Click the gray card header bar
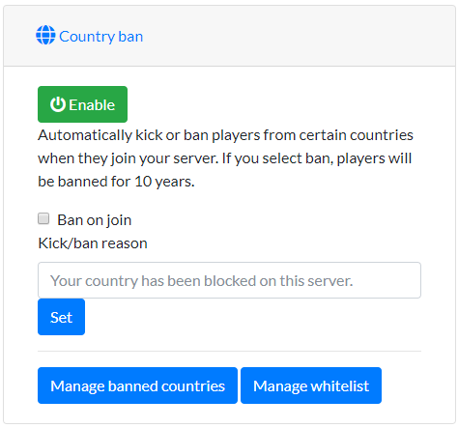458x428 pixels. [x=229, y=36]
